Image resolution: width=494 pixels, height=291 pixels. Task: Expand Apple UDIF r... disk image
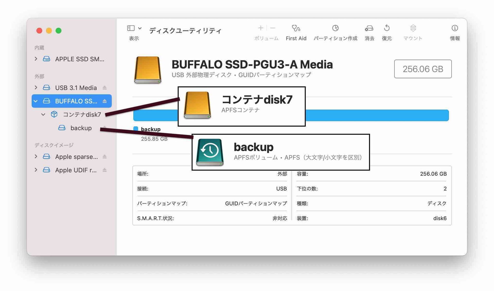(36, 170)
